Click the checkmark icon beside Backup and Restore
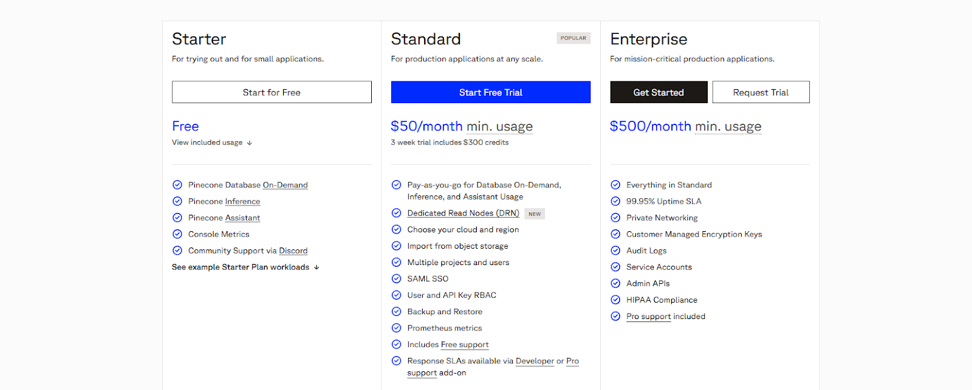972x390 pixels. point(397,312)
